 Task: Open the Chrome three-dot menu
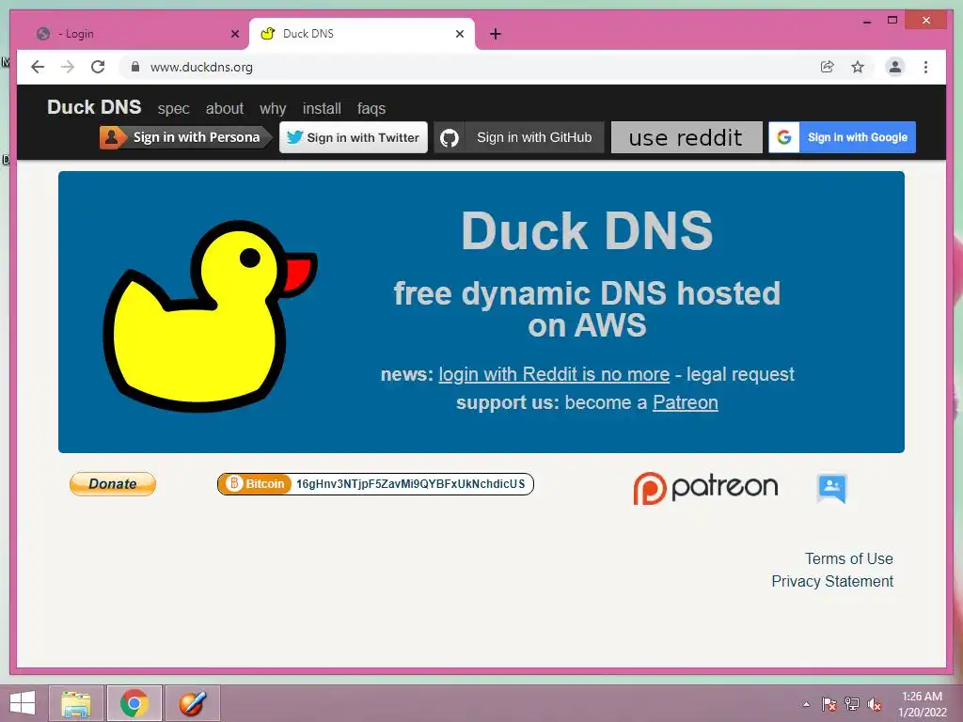(925, 67)
